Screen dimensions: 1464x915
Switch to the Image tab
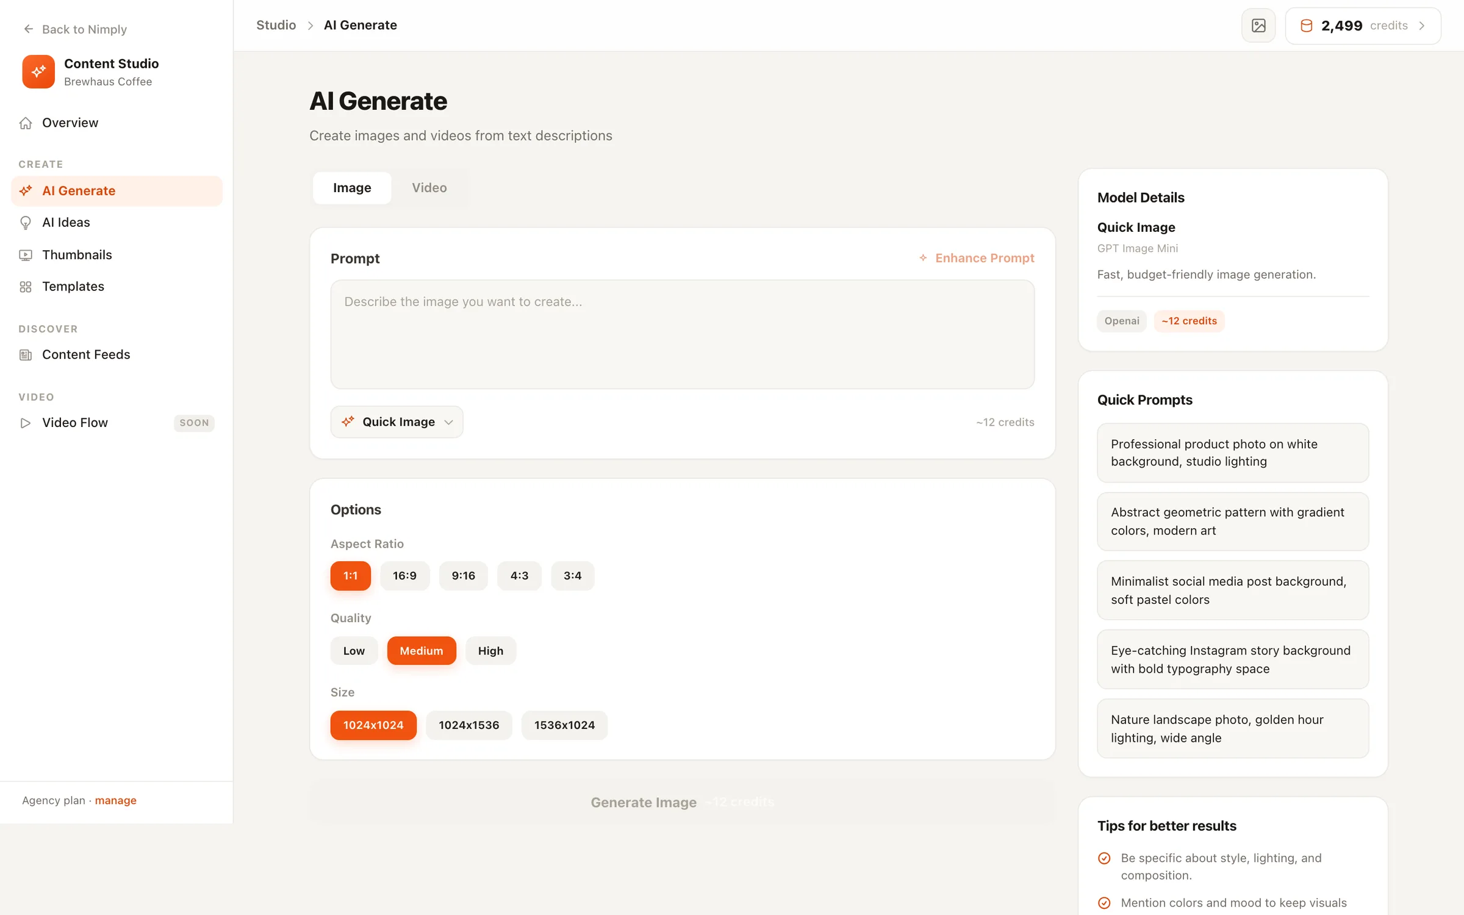[x=352, y=188]
